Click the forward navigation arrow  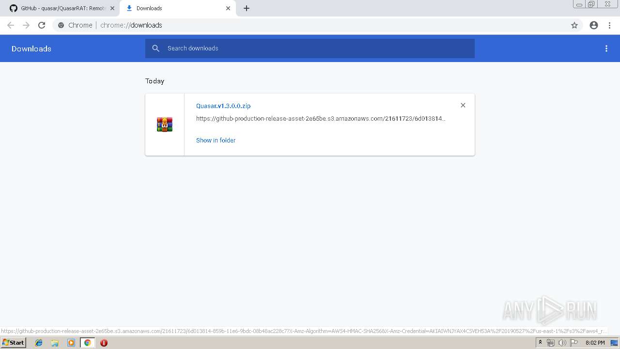pyautogui.click(x=26, y=25)
